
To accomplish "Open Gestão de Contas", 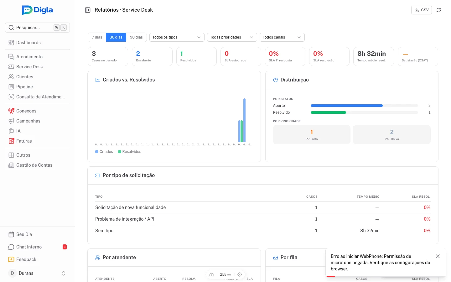I will tap(37, 165).
